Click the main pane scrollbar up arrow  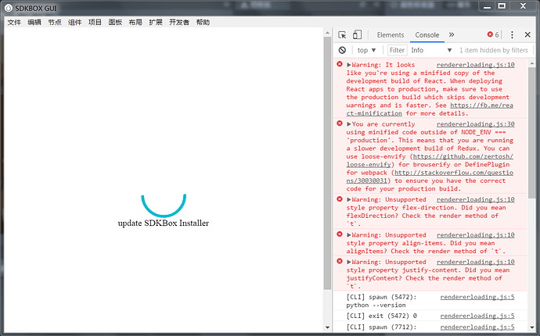tap(327, 33)
